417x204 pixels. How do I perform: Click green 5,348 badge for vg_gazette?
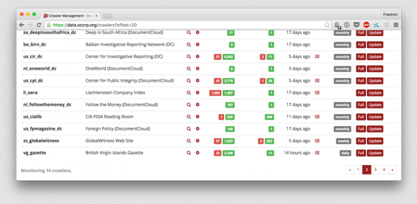point(228,153)
